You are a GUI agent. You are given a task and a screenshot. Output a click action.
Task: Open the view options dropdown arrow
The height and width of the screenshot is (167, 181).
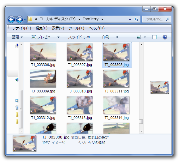point(145,37)
